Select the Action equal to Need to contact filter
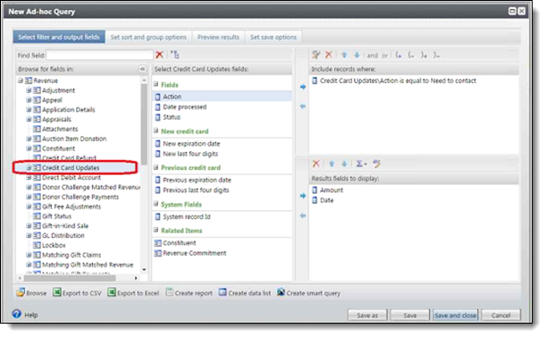Viewport: 546px width, 337px height. [394, 80]
